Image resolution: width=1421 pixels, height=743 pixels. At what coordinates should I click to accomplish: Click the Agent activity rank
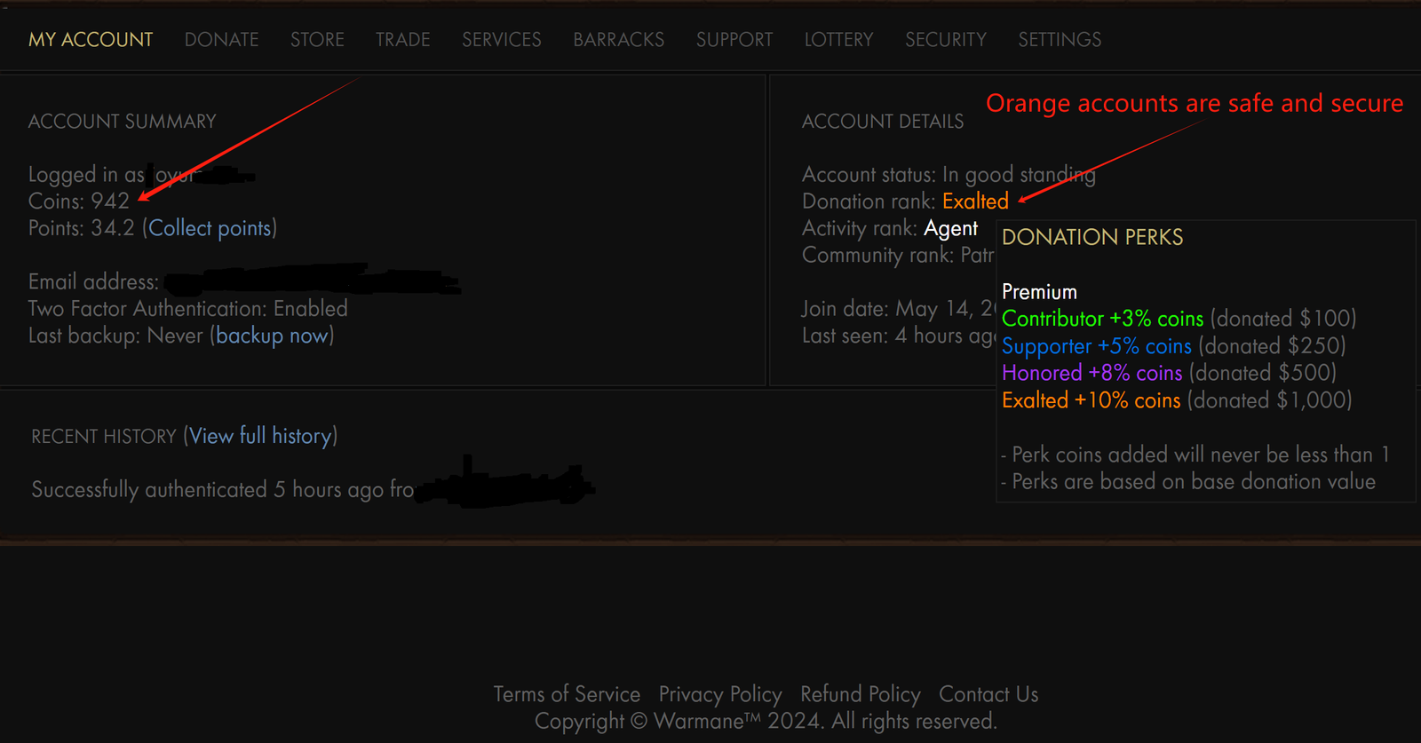tap(950, 228)
